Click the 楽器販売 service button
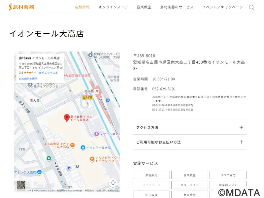This screenshot has height=198, width=264. click(151, 175)
